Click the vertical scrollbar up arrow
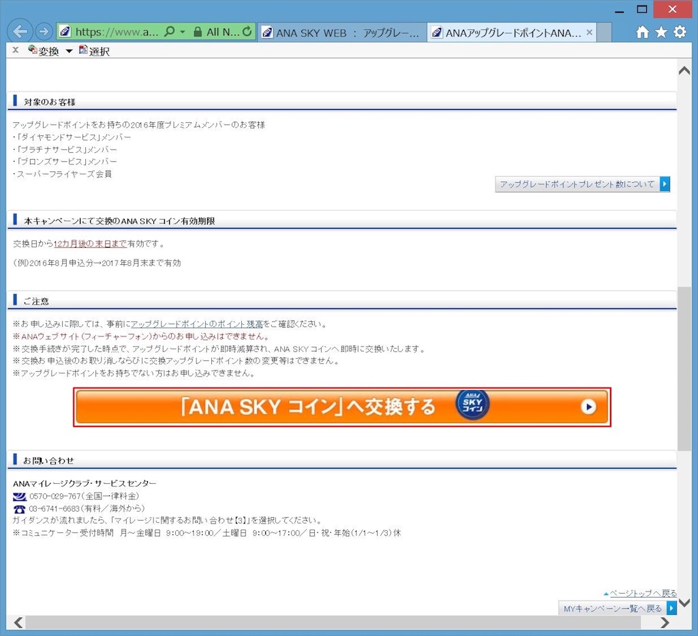The width and height of the screenshot is (698, 636). [x=684, y=70]
